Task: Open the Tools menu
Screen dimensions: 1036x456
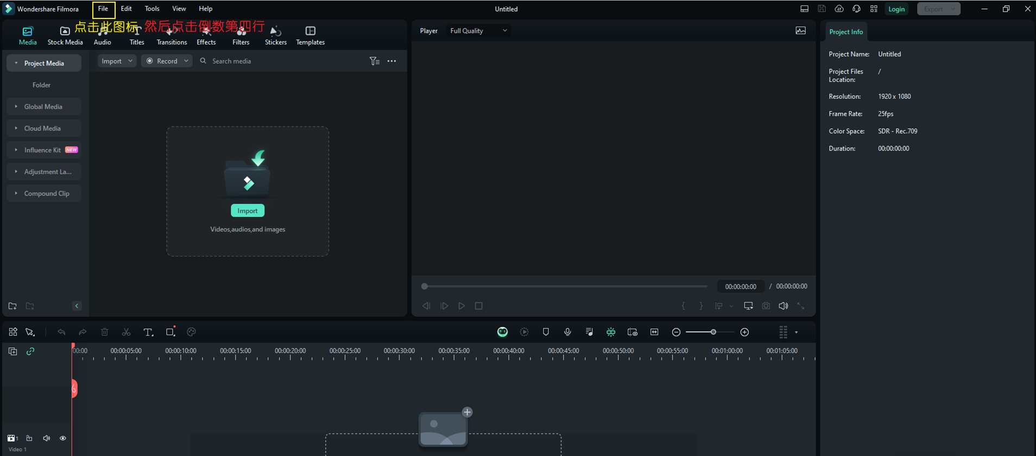Action: point(152,9)
